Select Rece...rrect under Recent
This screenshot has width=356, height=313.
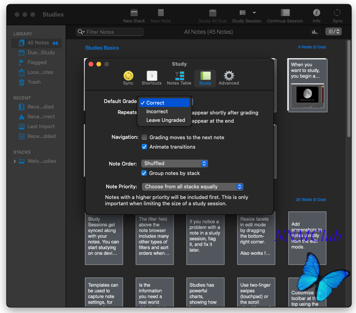[36, 117]
